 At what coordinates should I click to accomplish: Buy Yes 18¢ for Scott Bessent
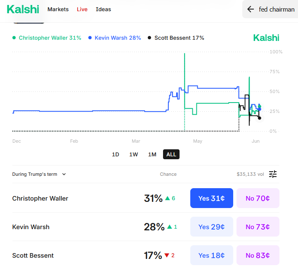211,255
